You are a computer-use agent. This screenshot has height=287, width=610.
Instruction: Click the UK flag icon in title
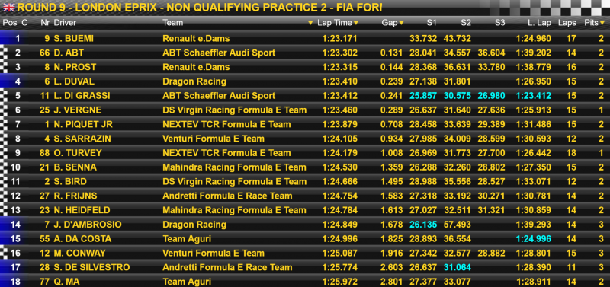(x=8, y=8)
